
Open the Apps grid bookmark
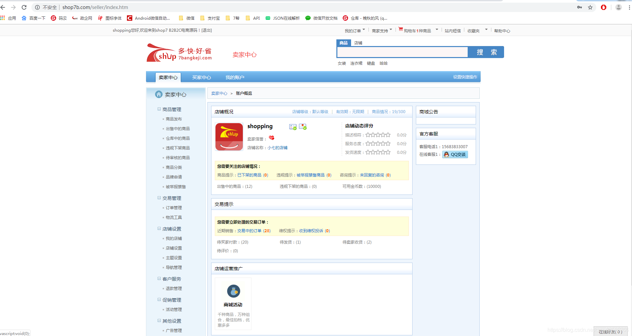click(x=8, y=18)
